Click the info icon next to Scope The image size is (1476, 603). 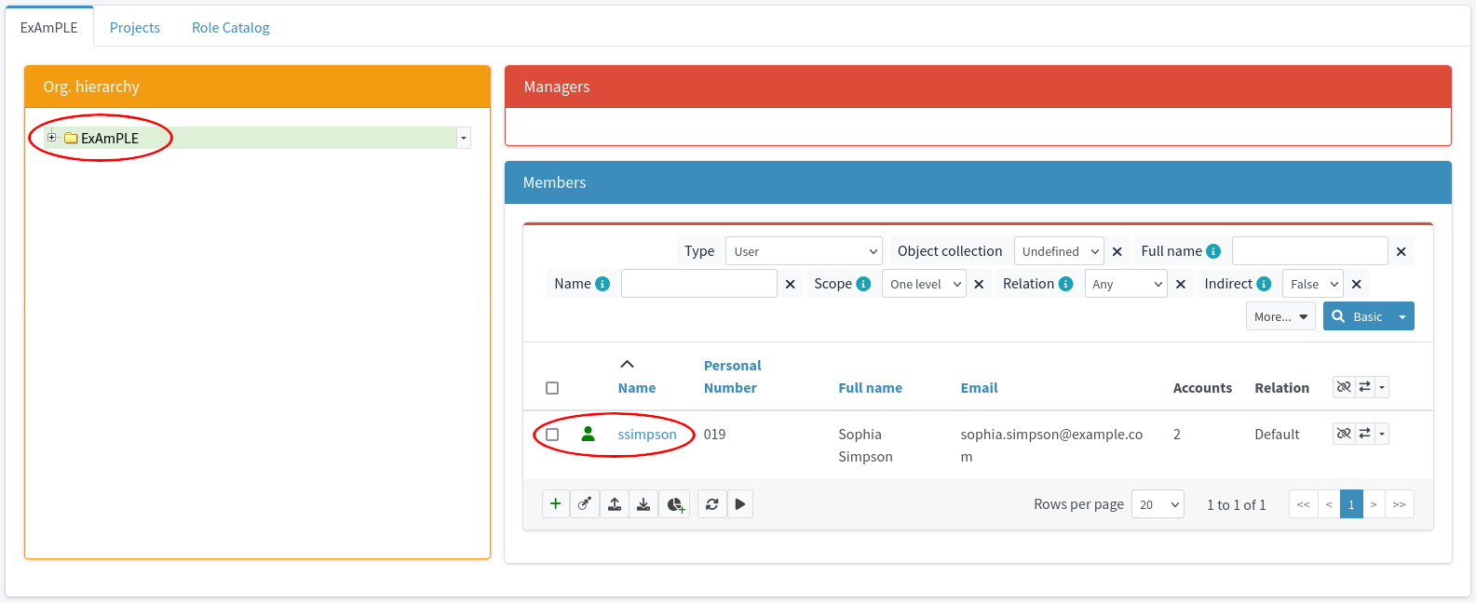pyautogui.click(x=863, y=284)
